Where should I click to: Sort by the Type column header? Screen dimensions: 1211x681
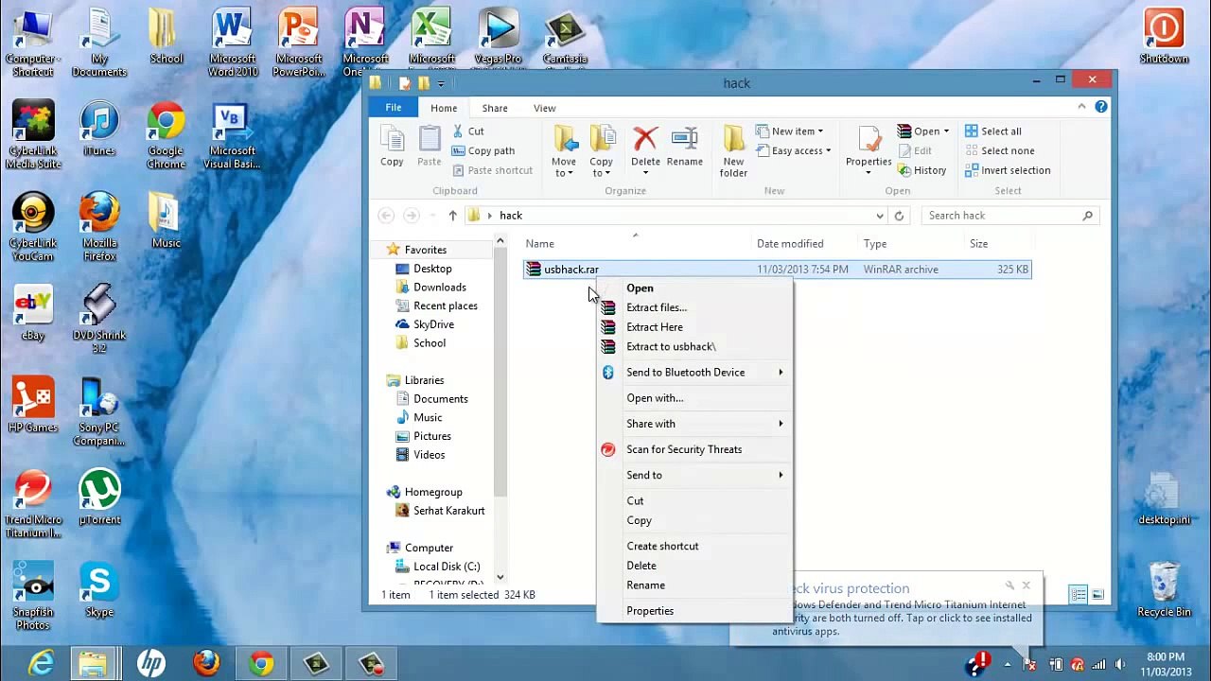(x=874, y=244)
